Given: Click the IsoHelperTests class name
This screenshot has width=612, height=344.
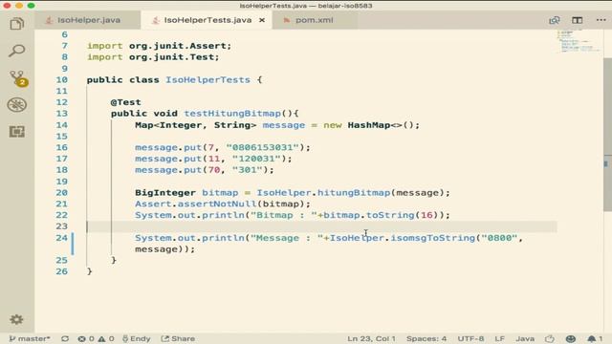Looking at the screenshot, I should click(x=208, y=80).
